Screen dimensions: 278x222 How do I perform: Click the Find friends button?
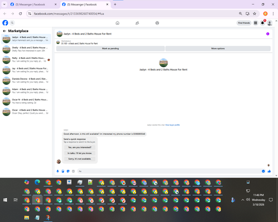pos(244,23)
